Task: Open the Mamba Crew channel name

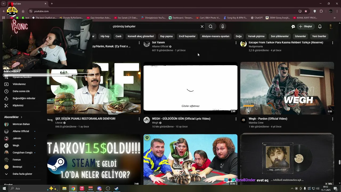Action: (x=256, y=123)
